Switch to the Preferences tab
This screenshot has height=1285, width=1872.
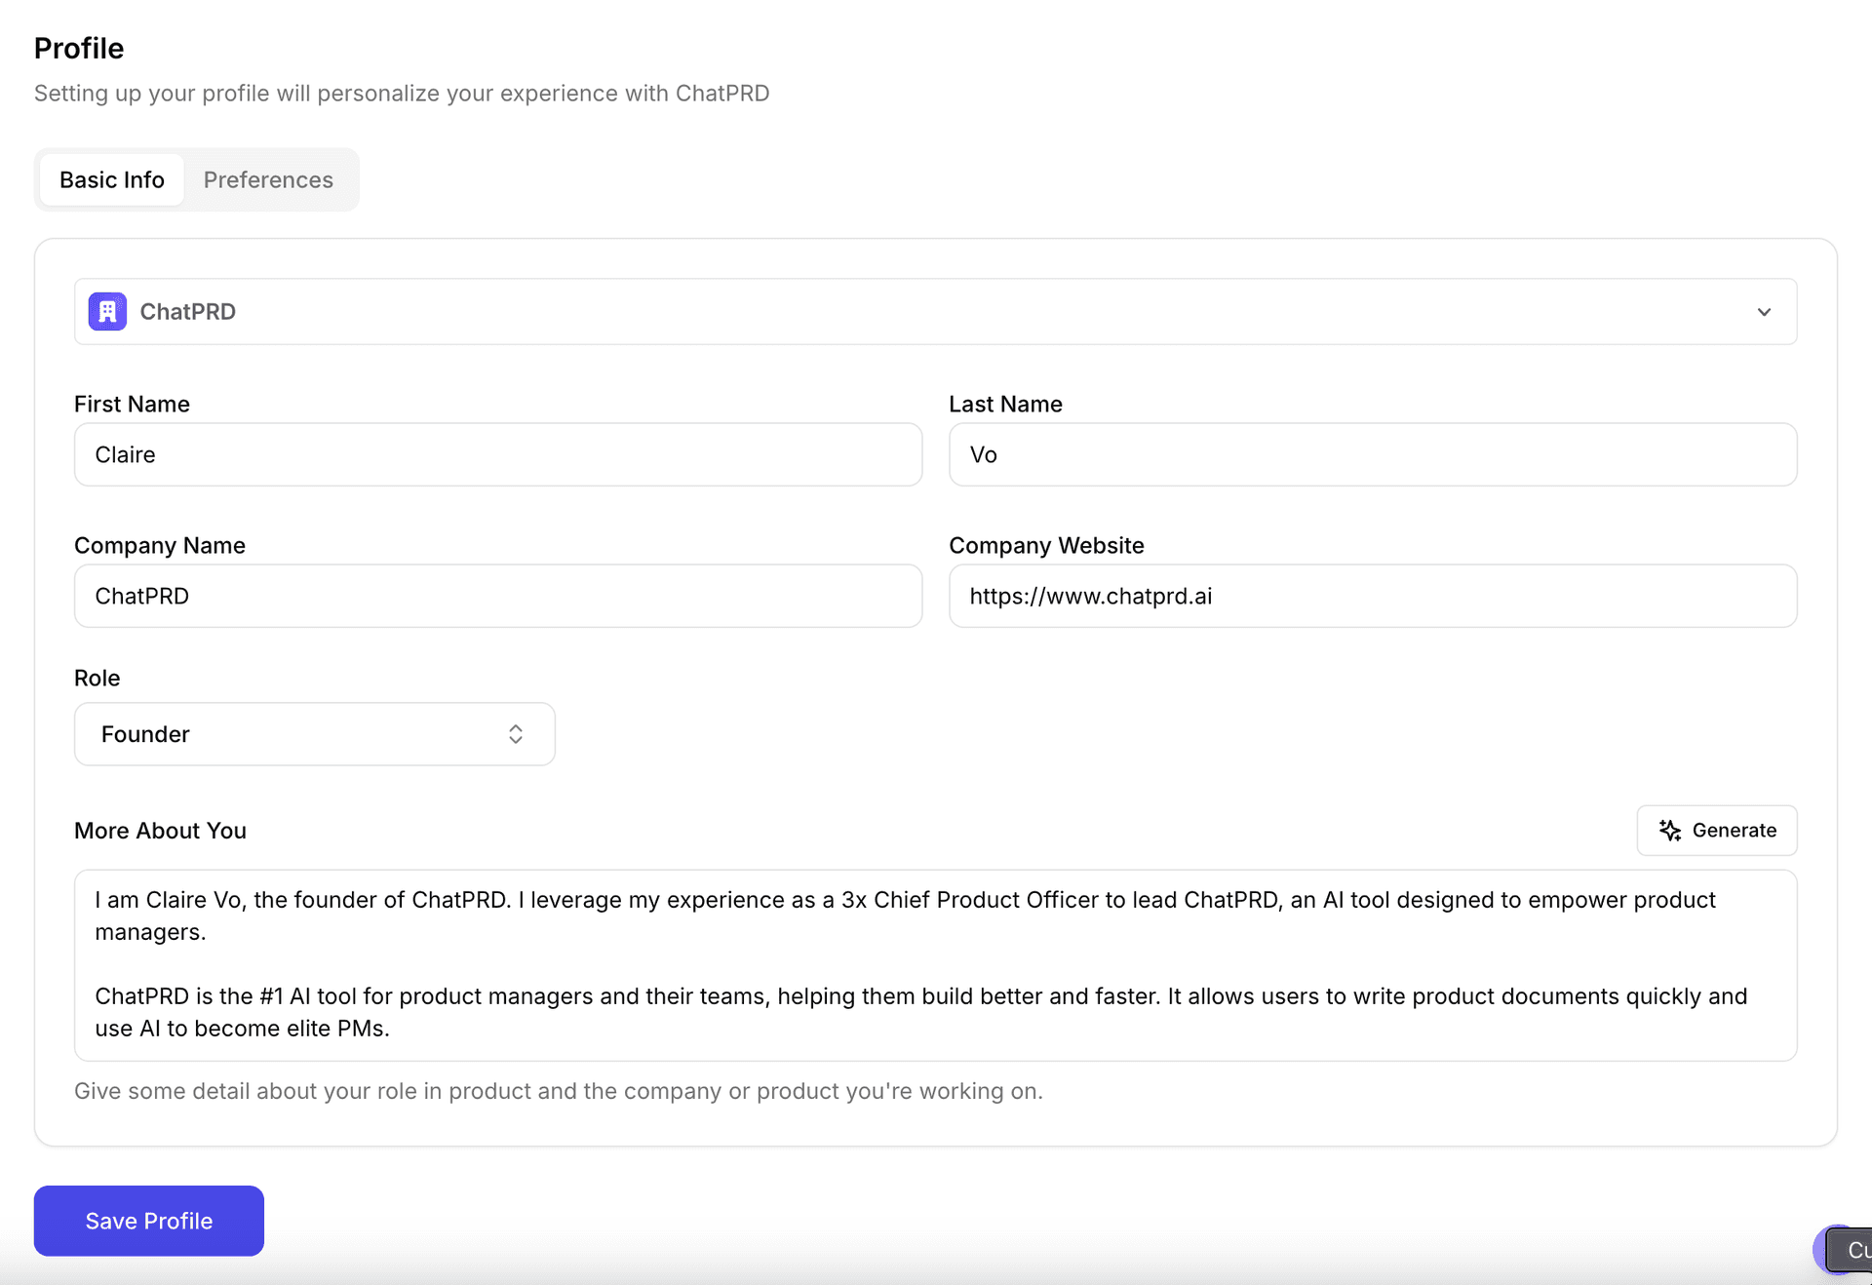coord(268,179)
